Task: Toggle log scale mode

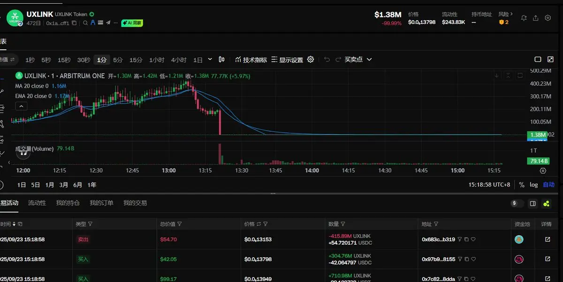Action: click(534, 185)
